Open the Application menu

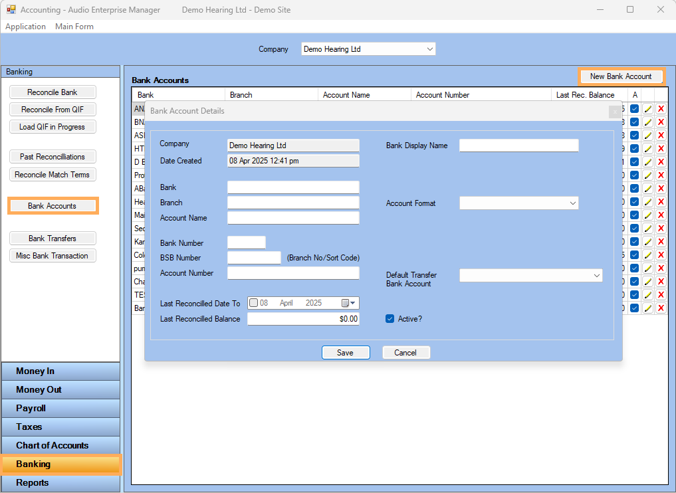25,27
